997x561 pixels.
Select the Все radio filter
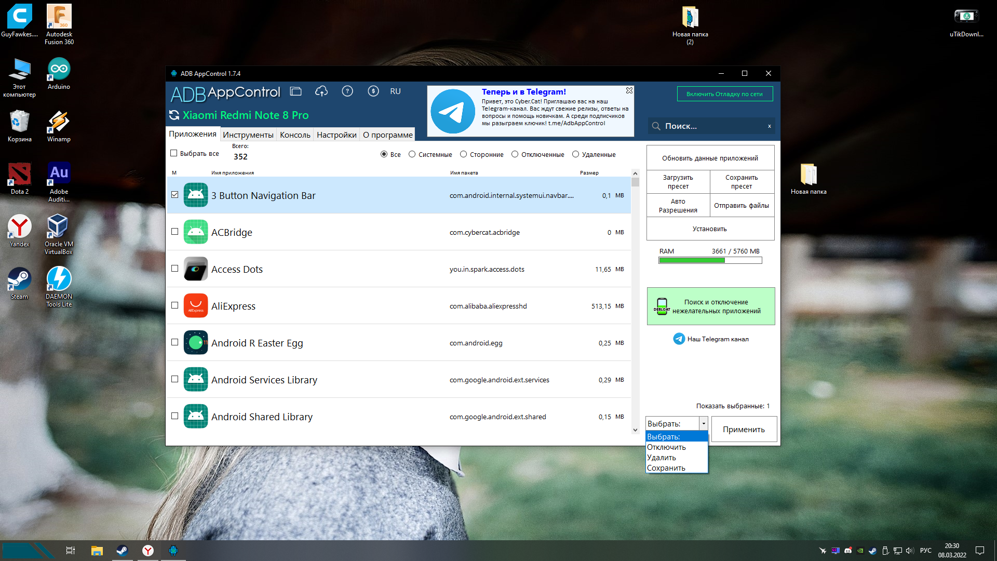click(384, 154)
